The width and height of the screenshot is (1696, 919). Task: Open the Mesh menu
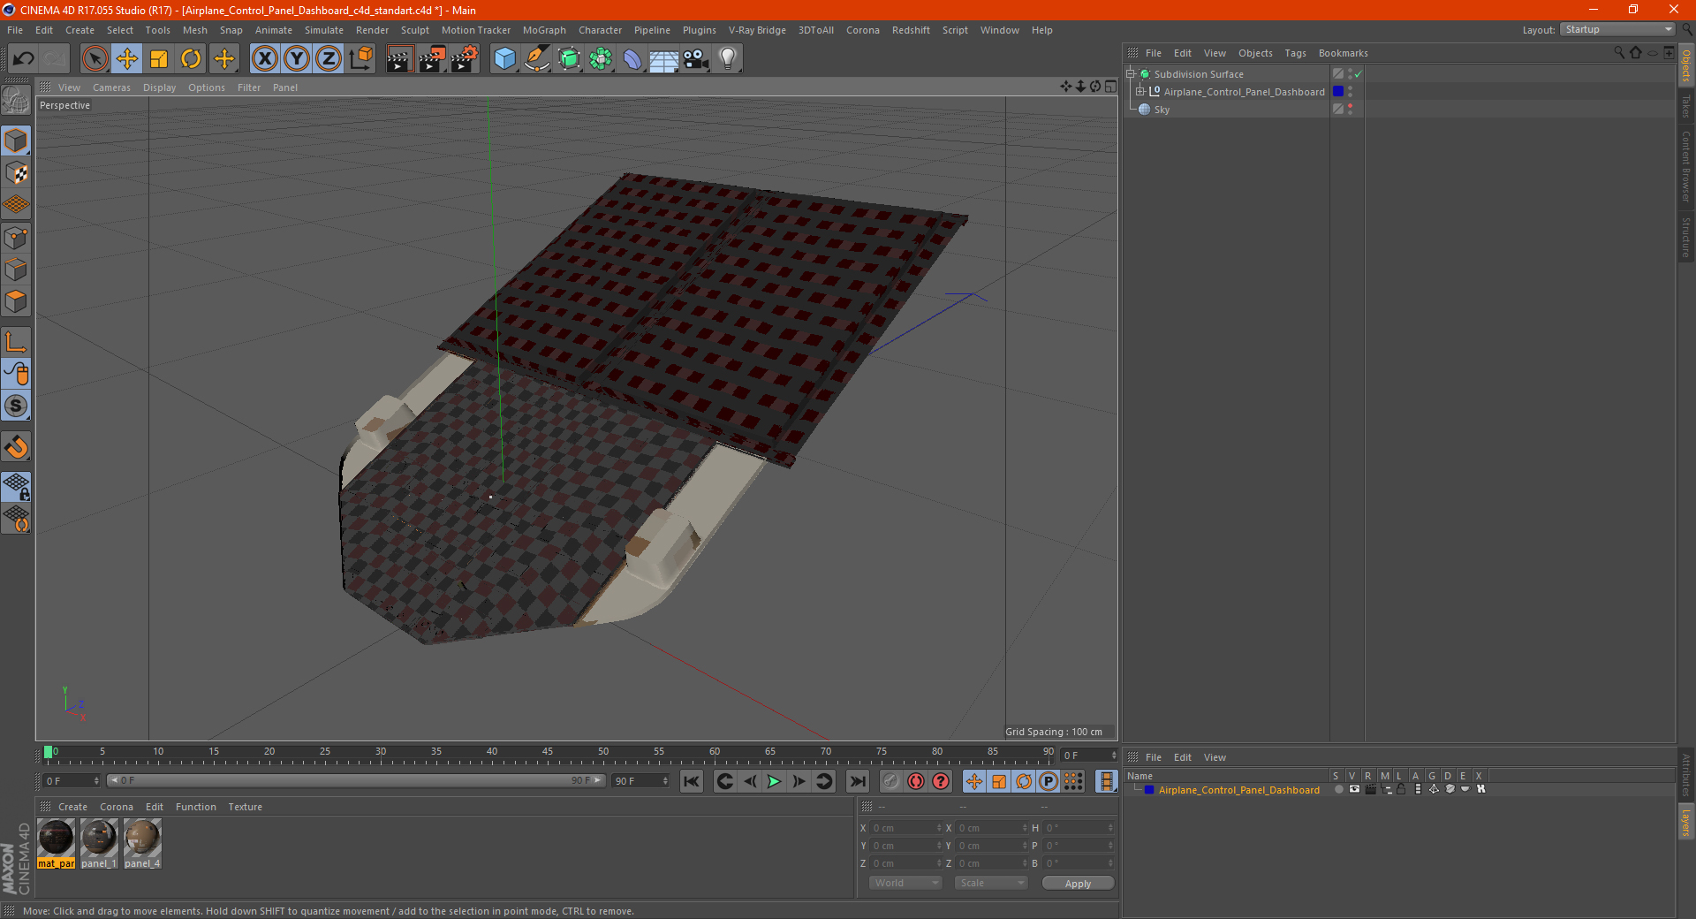(x=194, y=30)
